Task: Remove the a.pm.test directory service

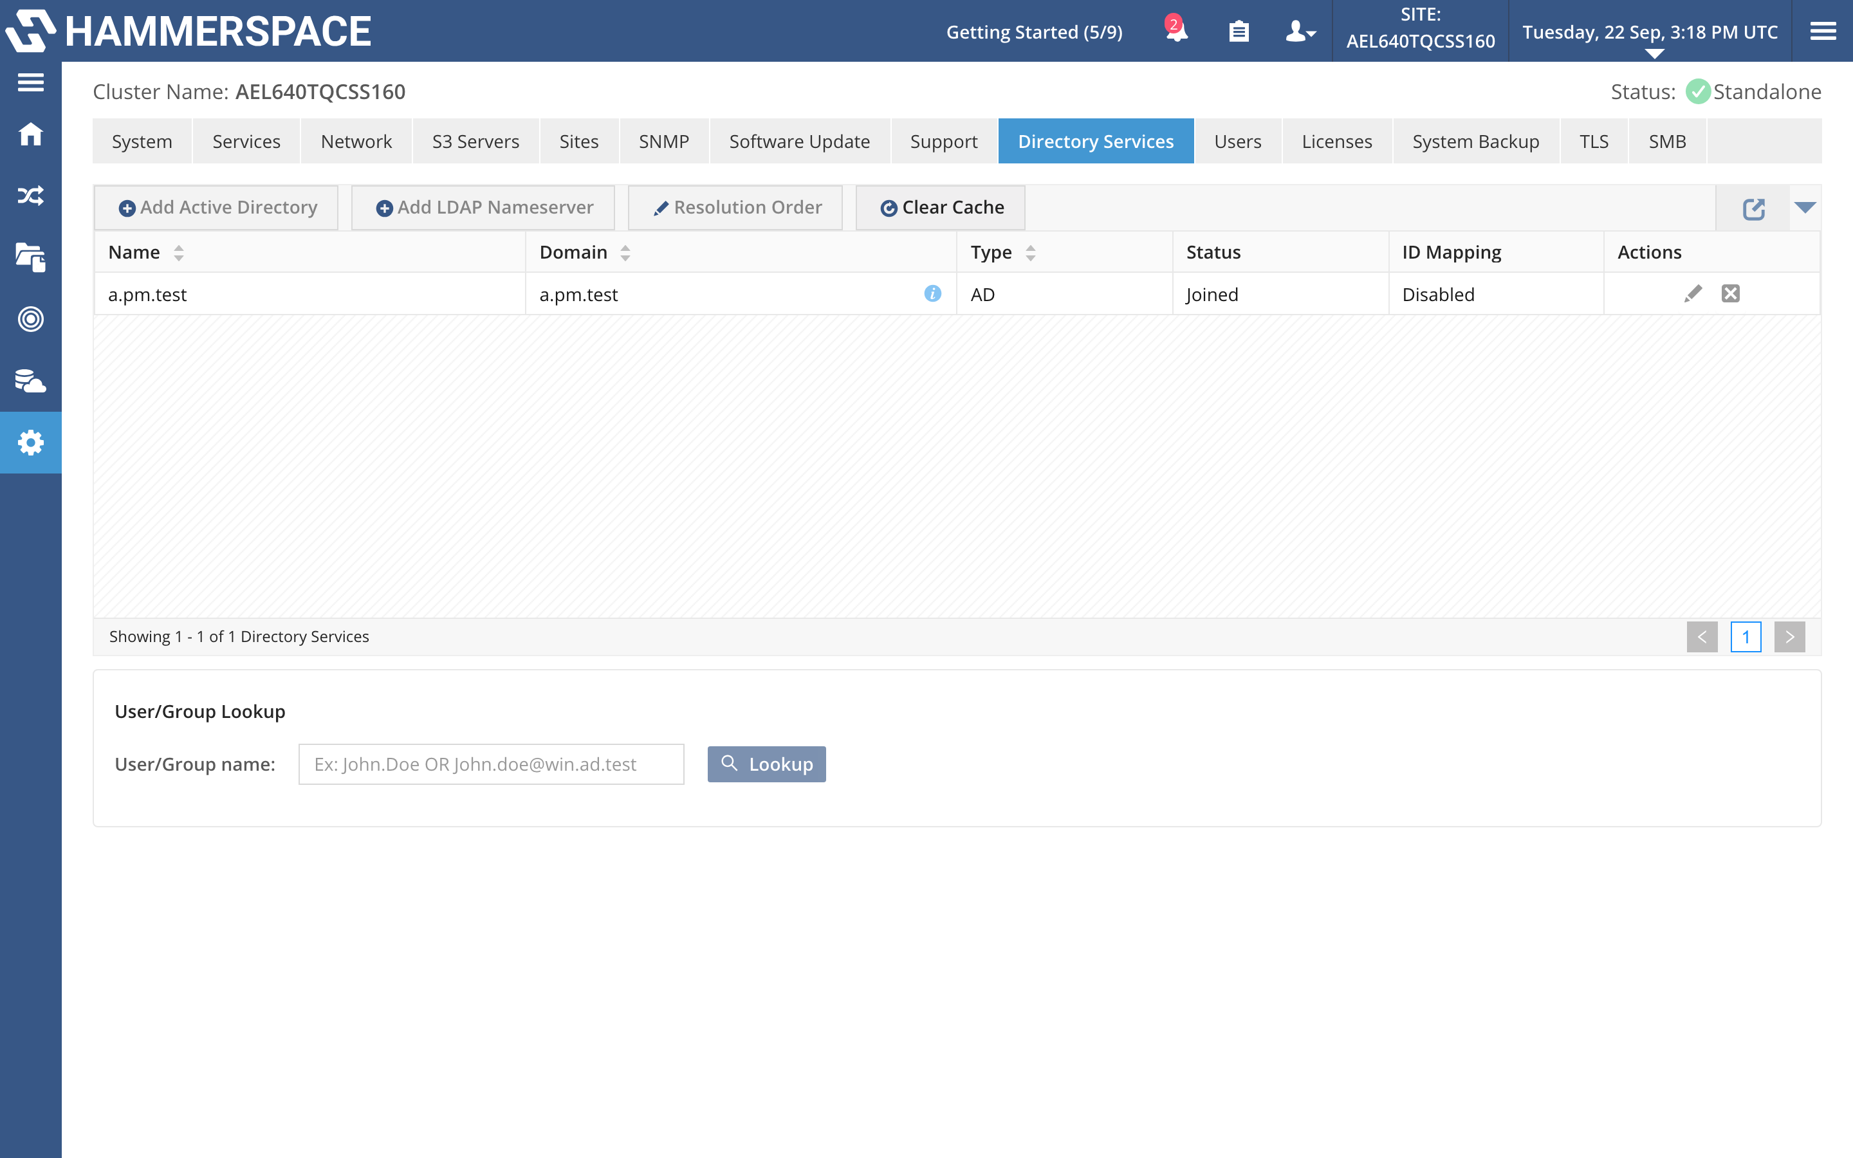Action: tap(1731, 293)
